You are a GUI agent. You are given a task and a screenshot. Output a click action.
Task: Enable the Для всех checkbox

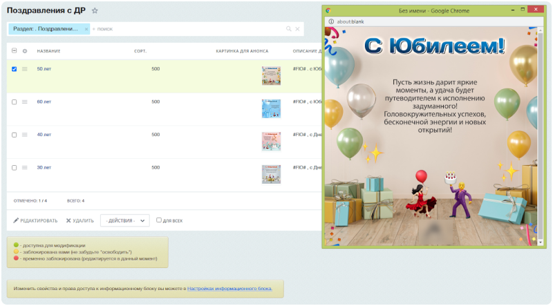coord(159,220)
